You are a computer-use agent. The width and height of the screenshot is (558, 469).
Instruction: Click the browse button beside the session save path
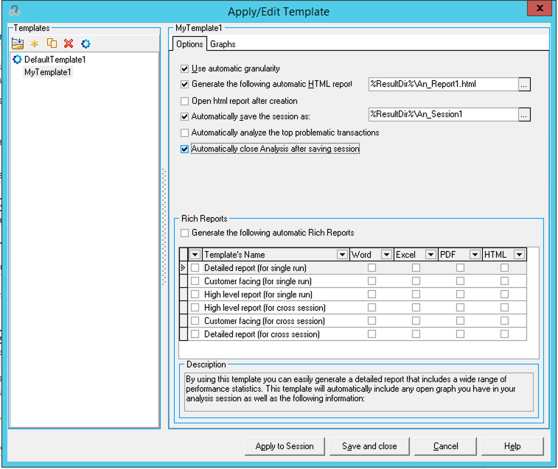pos(524,114)
